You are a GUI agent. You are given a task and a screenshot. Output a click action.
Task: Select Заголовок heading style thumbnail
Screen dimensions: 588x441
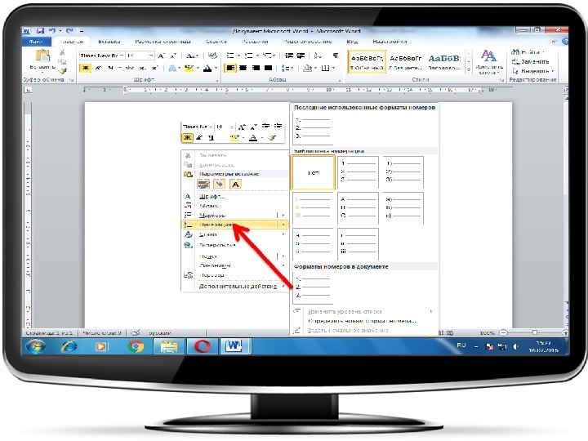point(444,62)
